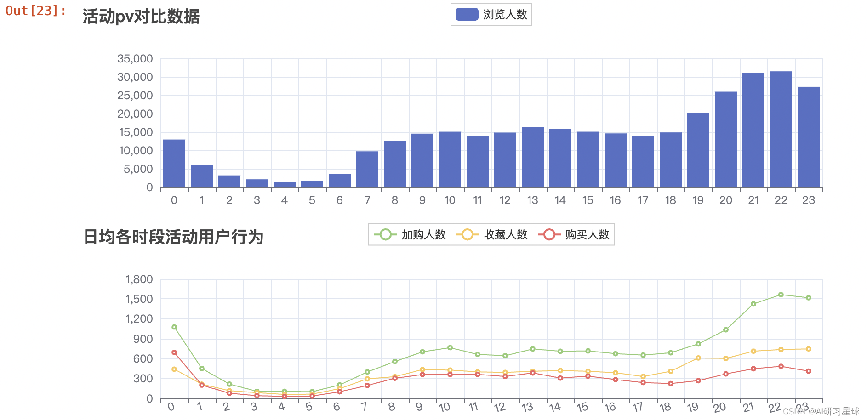Click x-axis label 18 of line chart
This screenshot has height=420, width=867.
click(665, 407)
